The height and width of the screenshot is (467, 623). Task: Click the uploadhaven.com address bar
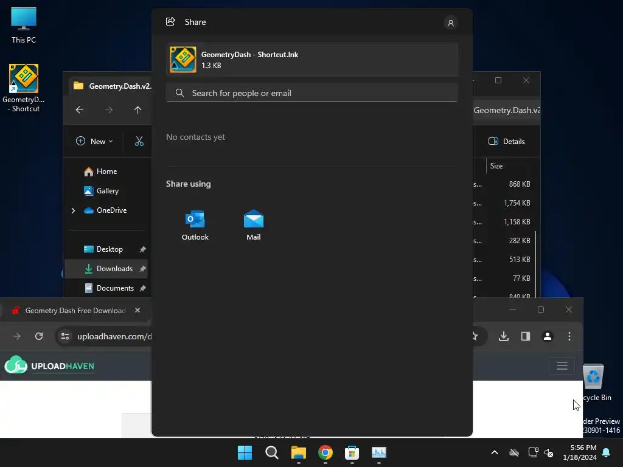tap(114, 336)
